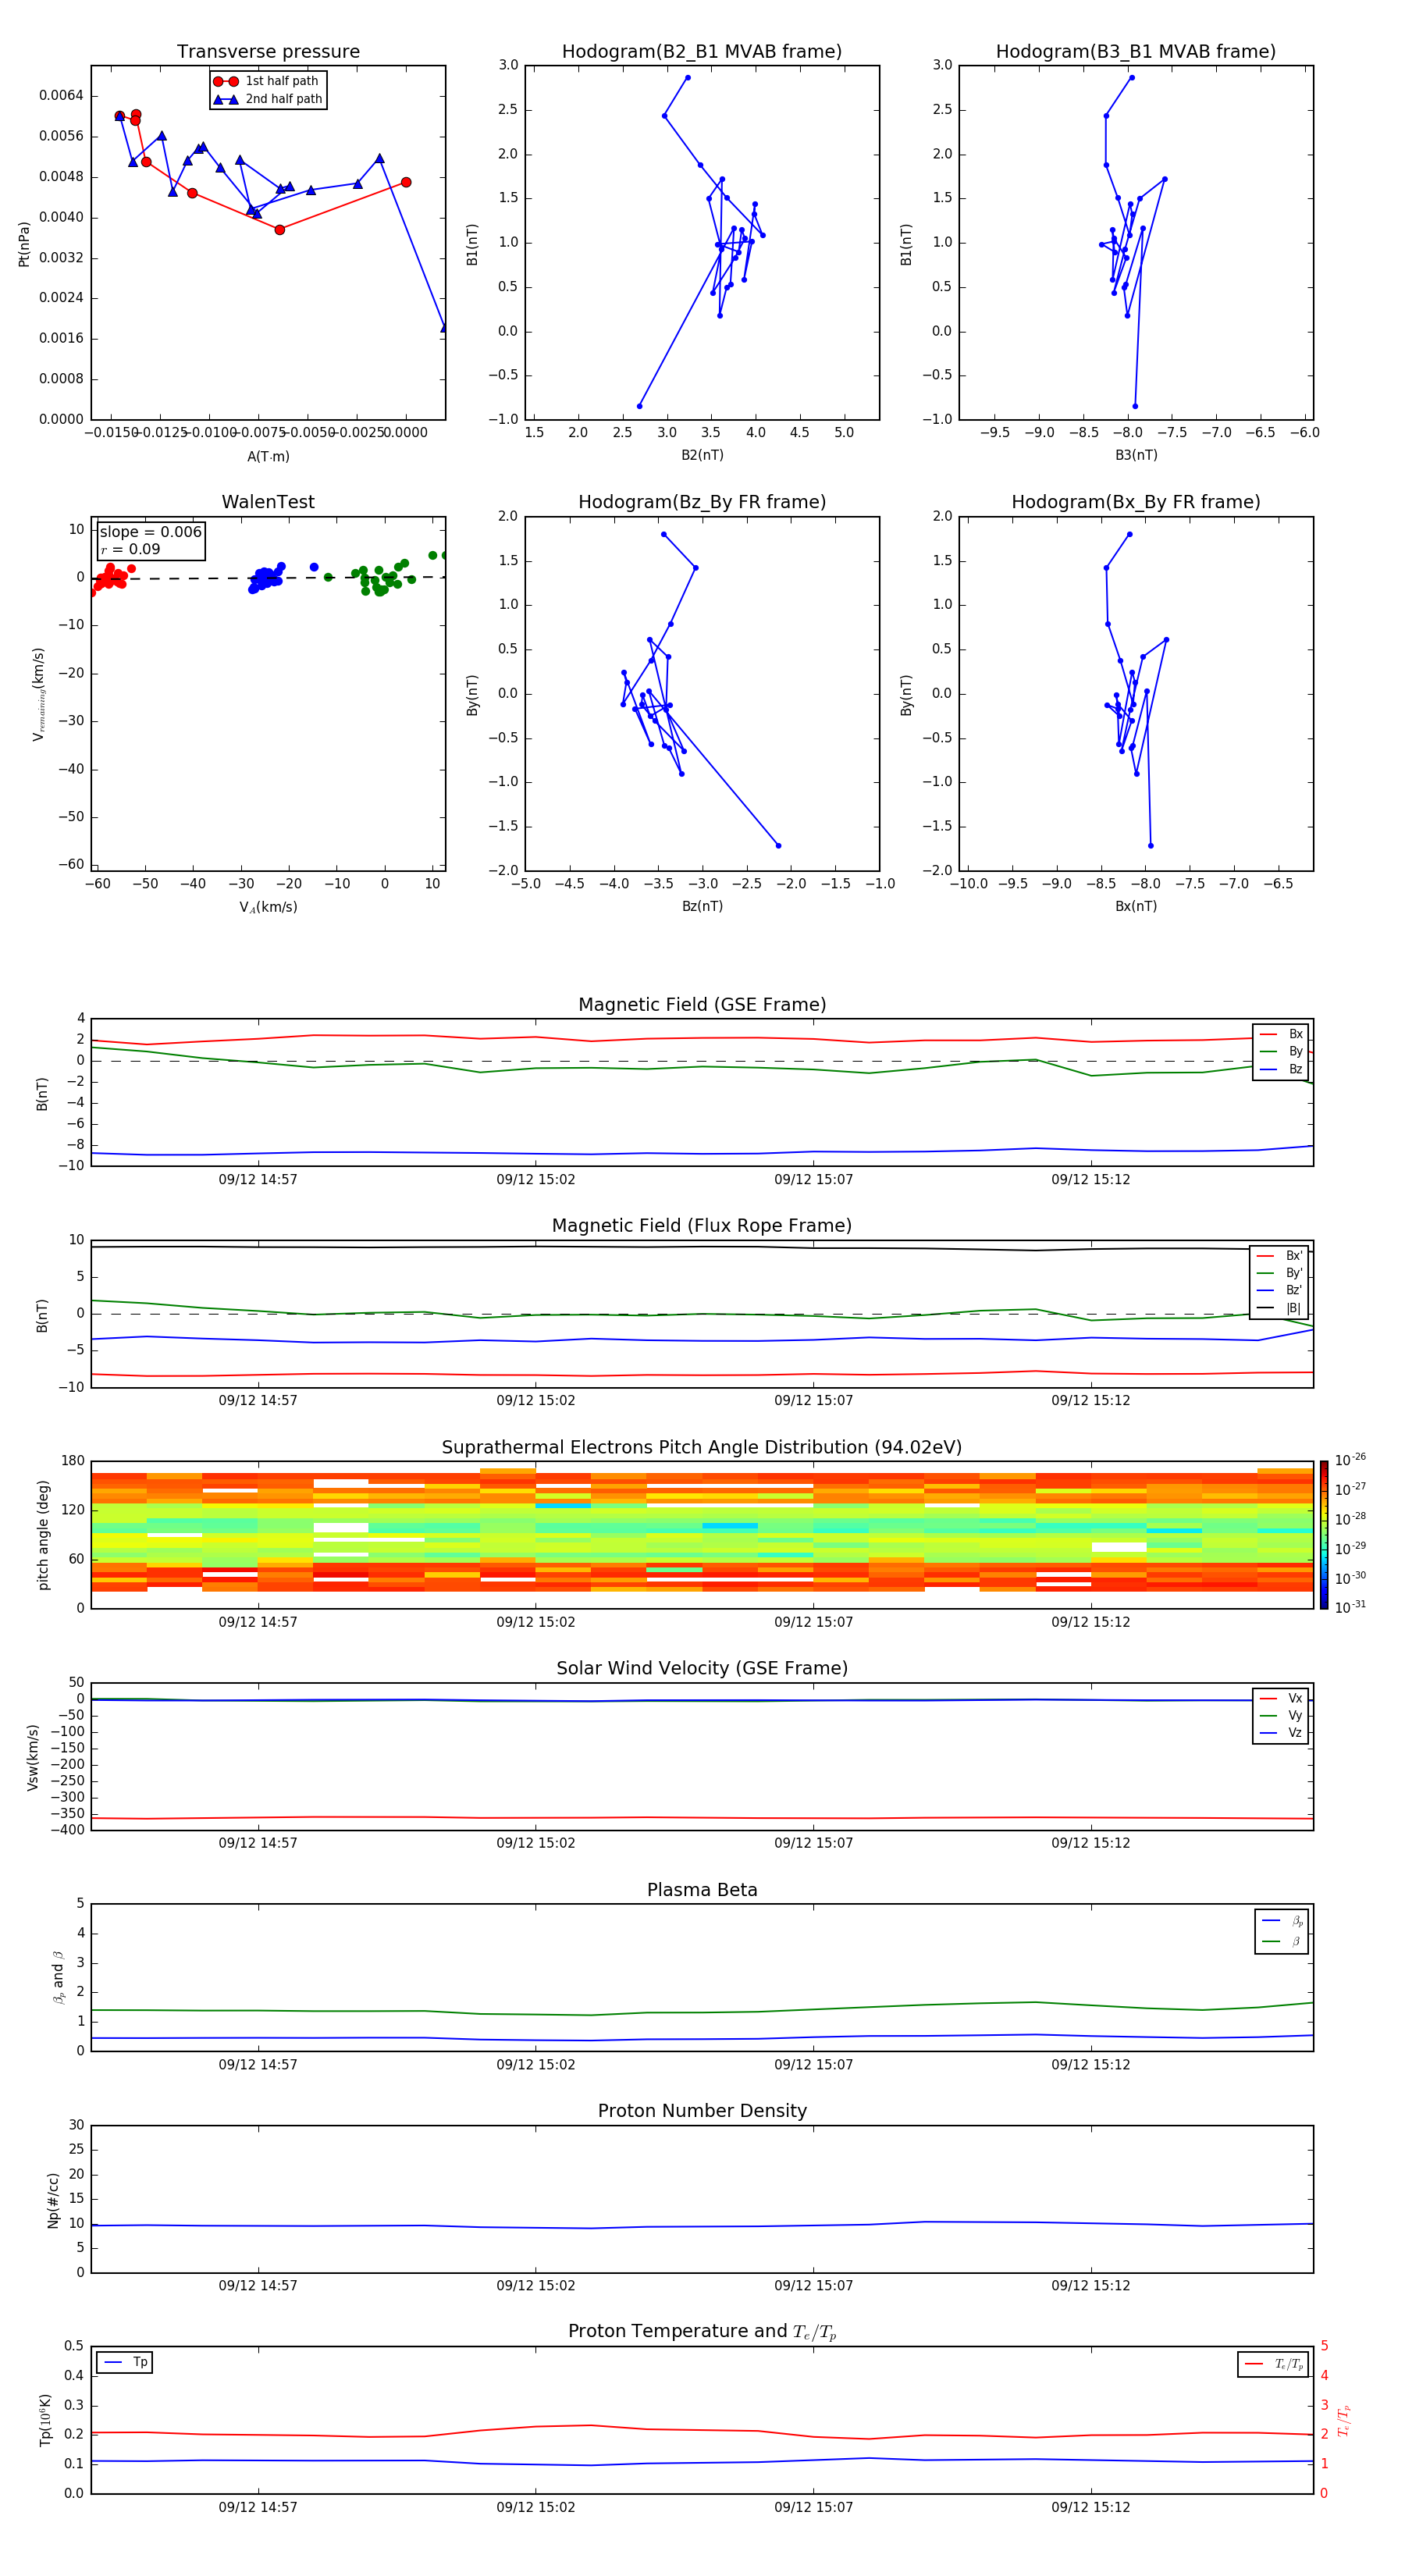The image size is (1405, 2576).
Task: Click the Hodogram(Bx_By FR frame) title
Action: (x=1135, y=502)
